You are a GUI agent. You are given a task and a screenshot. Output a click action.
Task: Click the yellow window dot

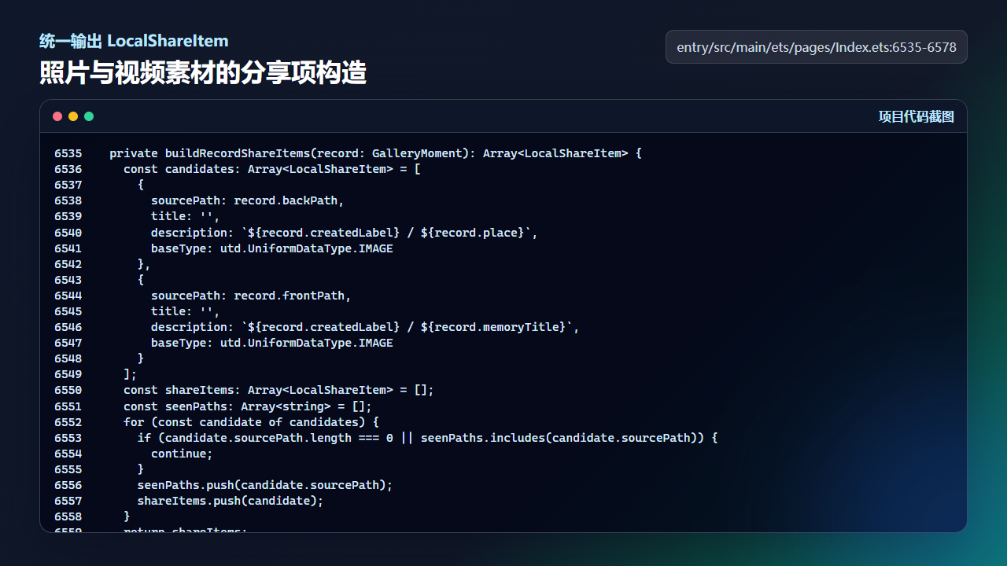(x=73, y=116)
